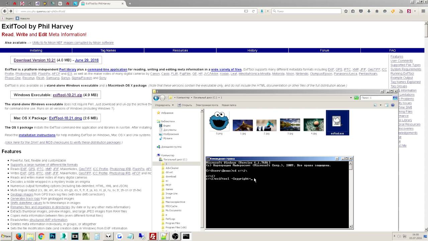The width and height of the screenshot is (428, 241).
Task: Open the Tag Names navigation tab
Action: [108, 50]
